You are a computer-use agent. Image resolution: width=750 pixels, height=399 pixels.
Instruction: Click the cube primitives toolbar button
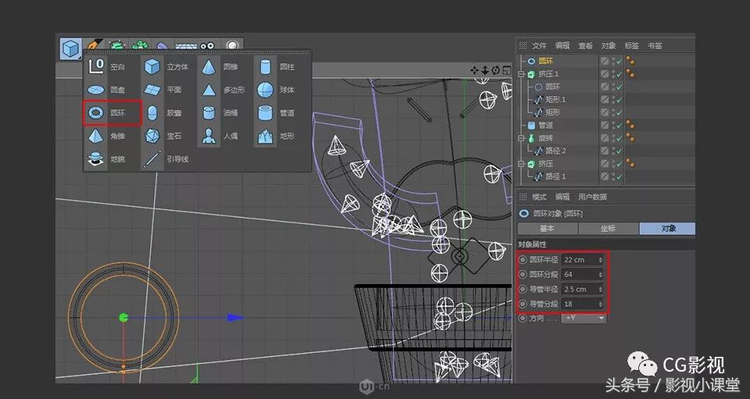[71, 48]
